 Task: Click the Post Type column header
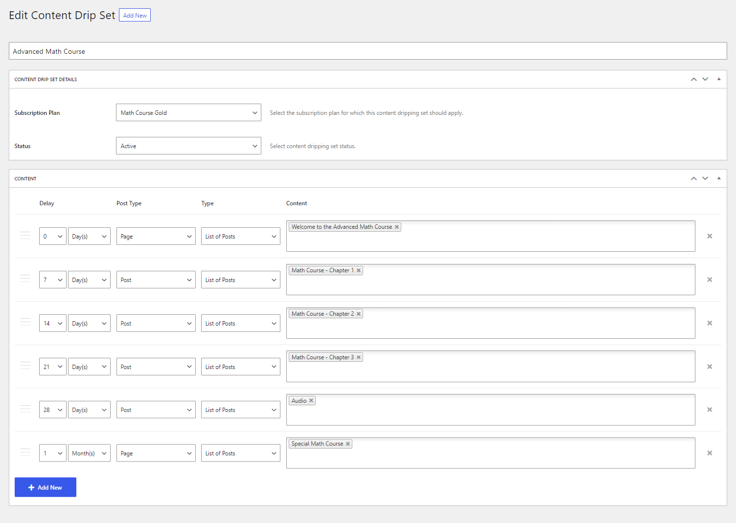pyautogui.click(x=129, y=203)
